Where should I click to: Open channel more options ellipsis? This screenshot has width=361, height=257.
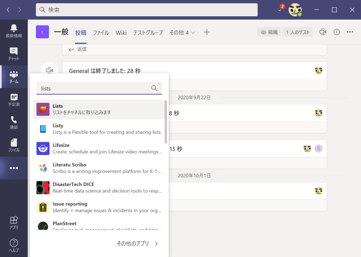point(350,32)
